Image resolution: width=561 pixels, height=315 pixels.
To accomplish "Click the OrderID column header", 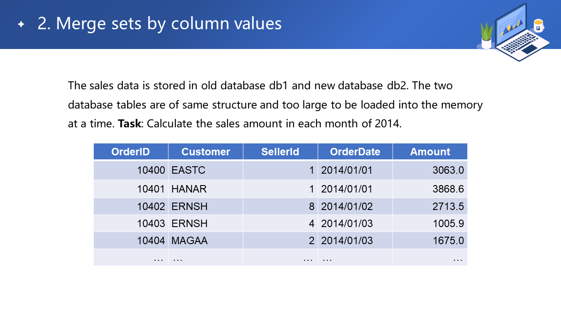I will click(x=131, y=152).
